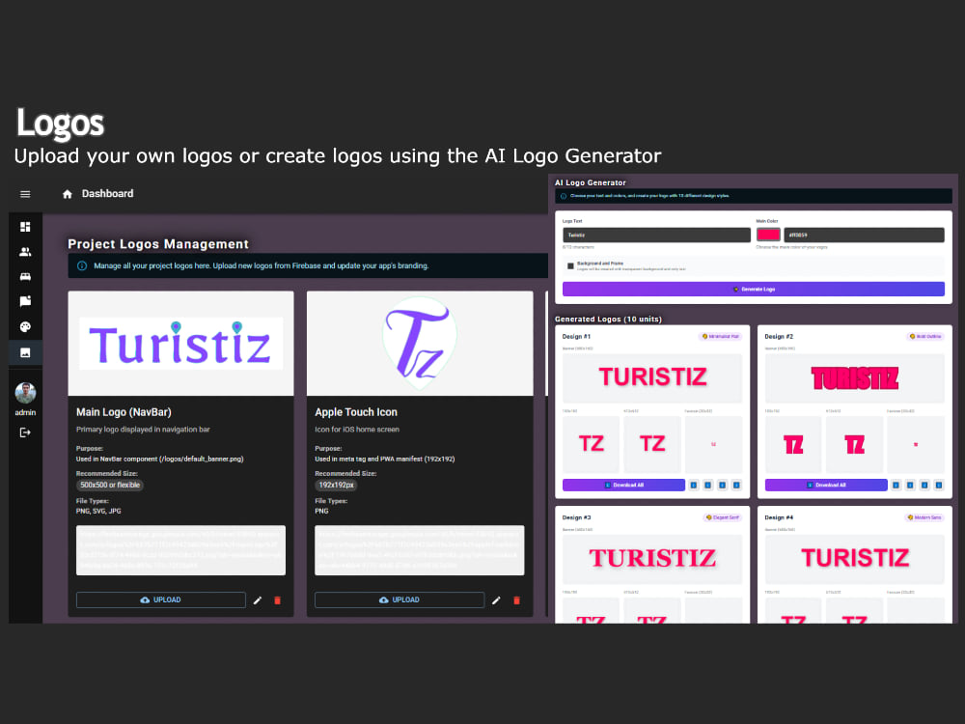Viewport: 965px width, 724px height.
Task: Open the color palette sidebar icon
Action: (25, 327)
